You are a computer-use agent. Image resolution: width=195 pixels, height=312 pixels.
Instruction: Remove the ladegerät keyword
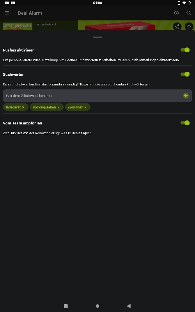click(x=23, y=107)
